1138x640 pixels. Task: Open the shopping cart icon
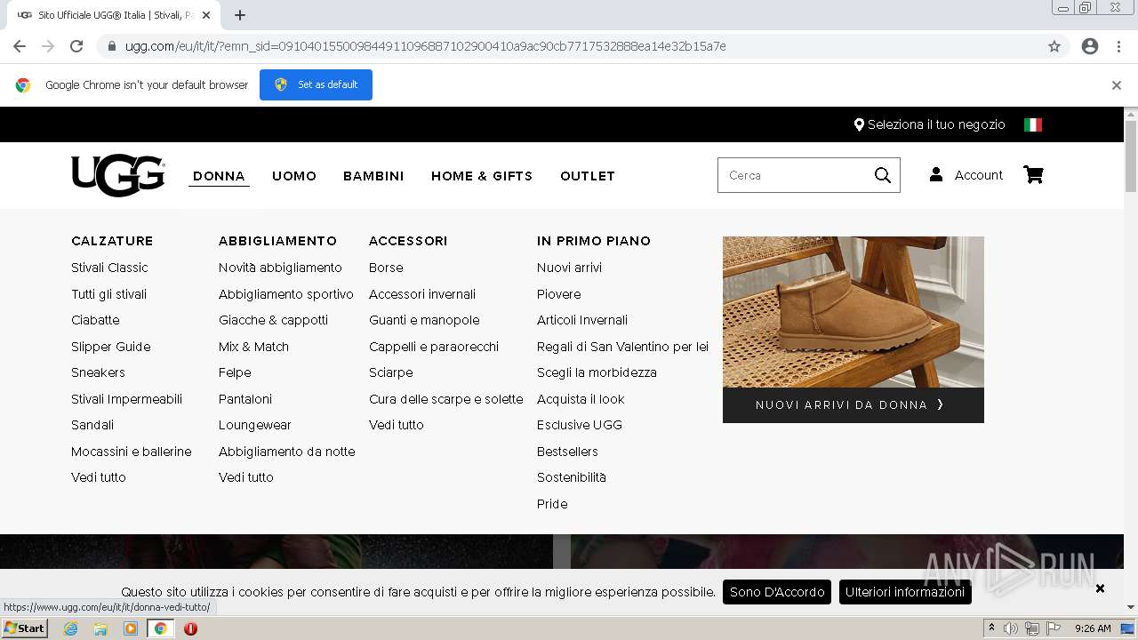pyautogui.click(x=1033, y=175)
